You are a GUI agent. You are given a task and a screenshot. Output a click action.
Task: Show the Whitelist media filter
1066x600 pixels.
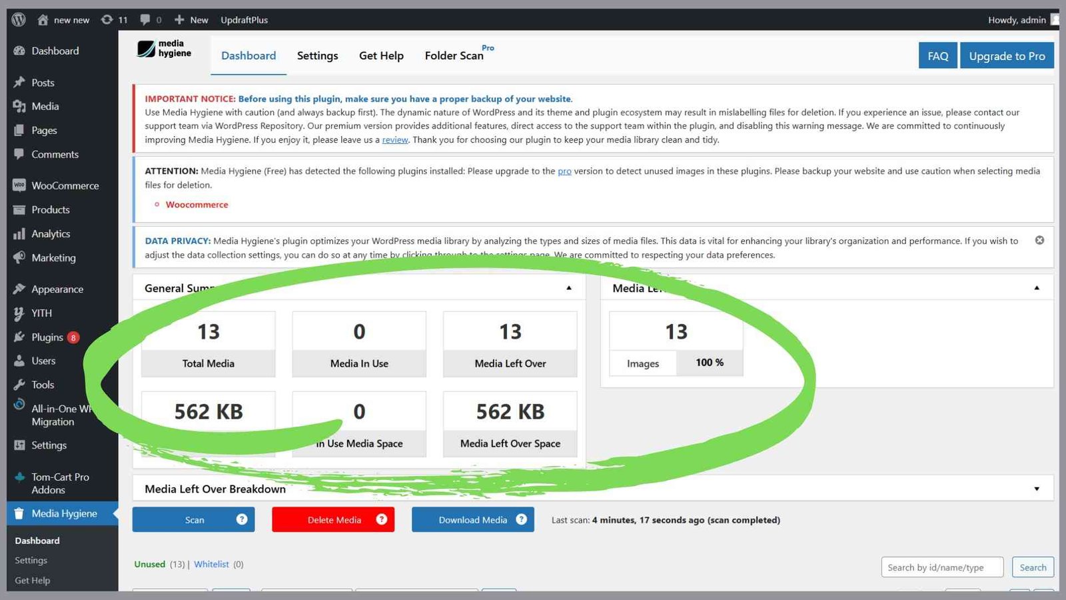point(211,564)
